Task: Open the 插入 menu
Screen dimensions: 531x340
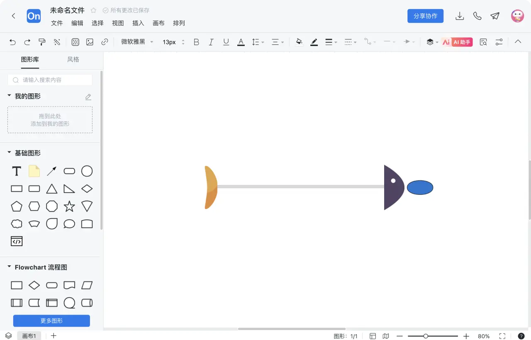Action: tap(138, 23)
